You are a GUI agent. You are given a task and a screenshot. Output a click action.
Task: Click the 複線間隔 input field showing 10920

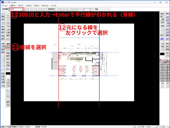(x=15, y=9)
